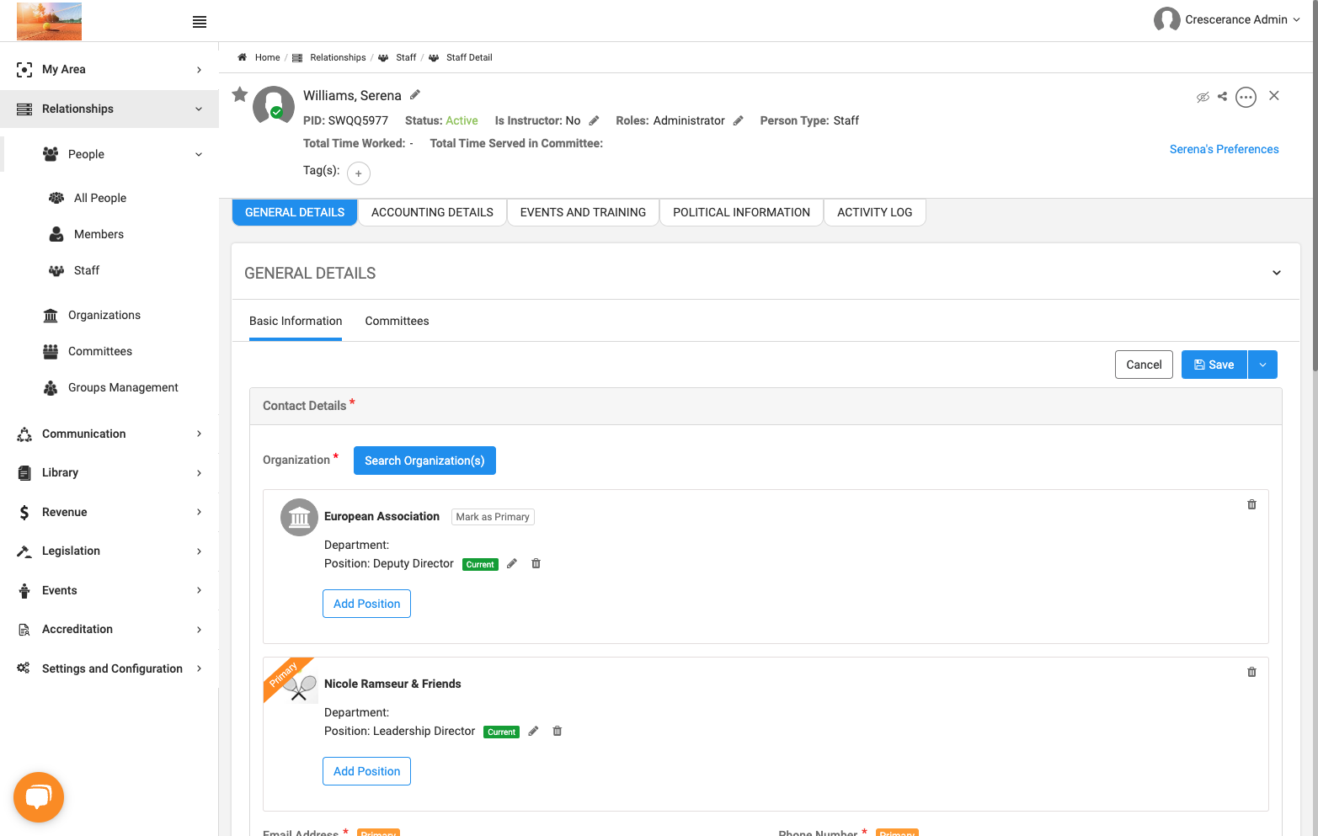Switch to ACCOUNTING DETAILS tab
This screenshot has width=1318, height=836.
pyautogui.click(x=432, y=212)
